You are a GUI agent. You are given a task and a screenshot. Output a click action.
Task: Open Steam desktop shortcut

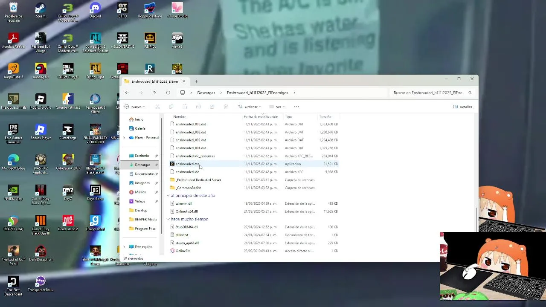coord(41,11)
